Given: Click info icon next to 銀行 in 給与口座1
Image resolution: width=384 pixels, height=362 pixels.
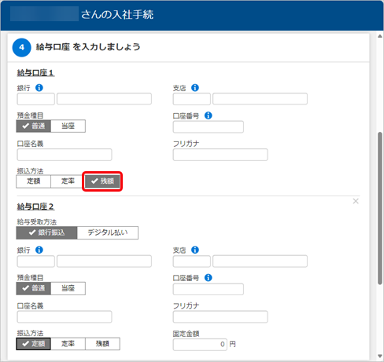Looking at the screenshot, I should tap(39, 88).
